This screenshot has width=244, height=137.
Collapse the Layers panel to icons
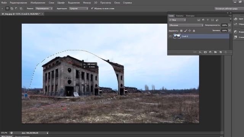tap(228, 13)
